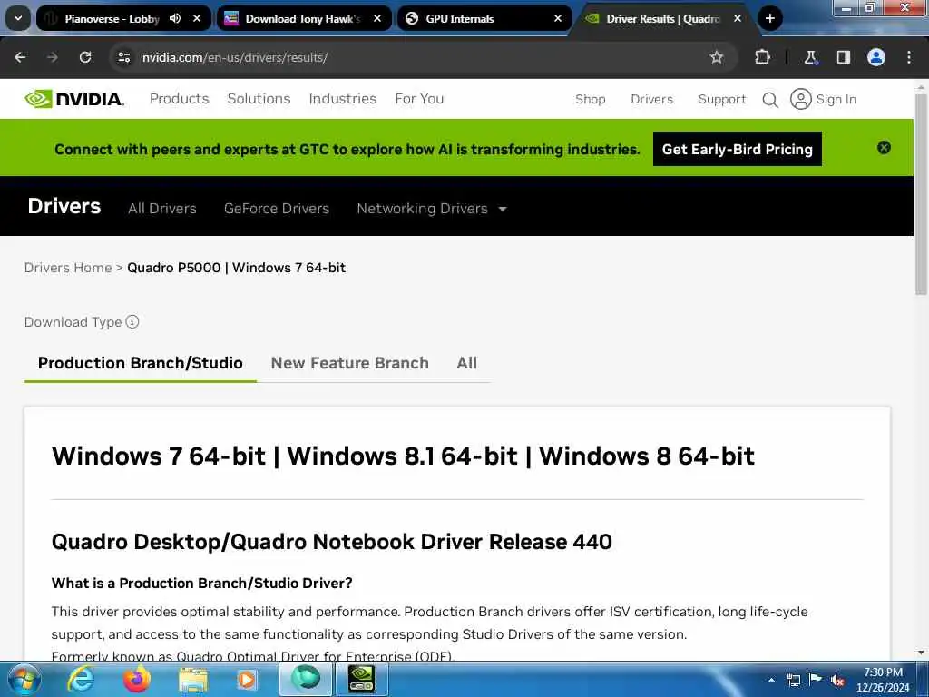The height and width of the screenshot is (697, 929).
Task: Open the Chrome three-dot menu
Action: [x=909, y=57]
